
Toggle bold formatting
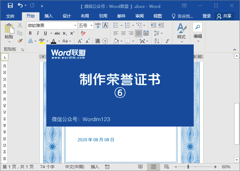30,33
